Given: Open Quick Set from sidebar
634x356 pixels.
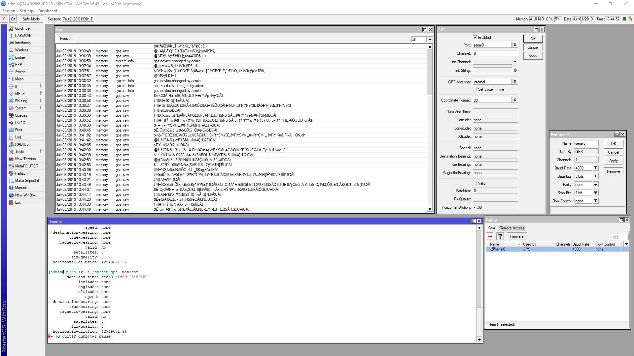Looking at the screenshot, I should tap(22, 28).
